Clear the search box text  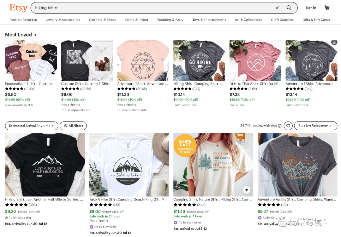pos(277,8)
